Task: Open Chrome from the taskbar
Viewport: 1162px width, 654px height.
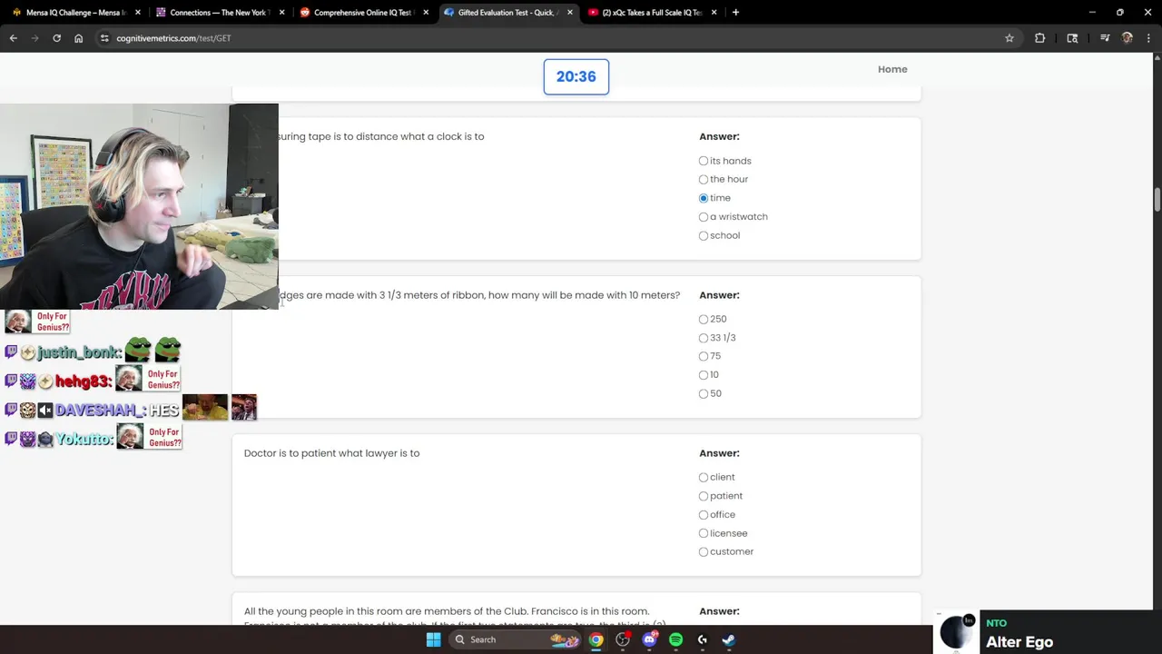Action: click(x=596, y=639)
